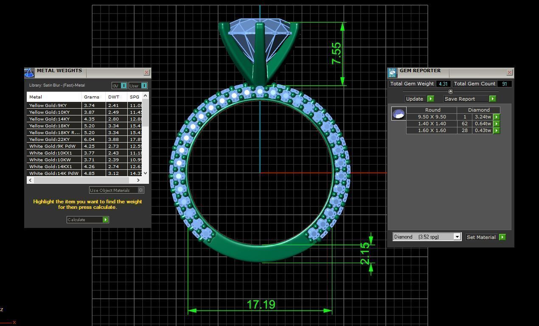Click the SPG column header
The height and width of the screenshot is (326, 539).
pos(135,97)
